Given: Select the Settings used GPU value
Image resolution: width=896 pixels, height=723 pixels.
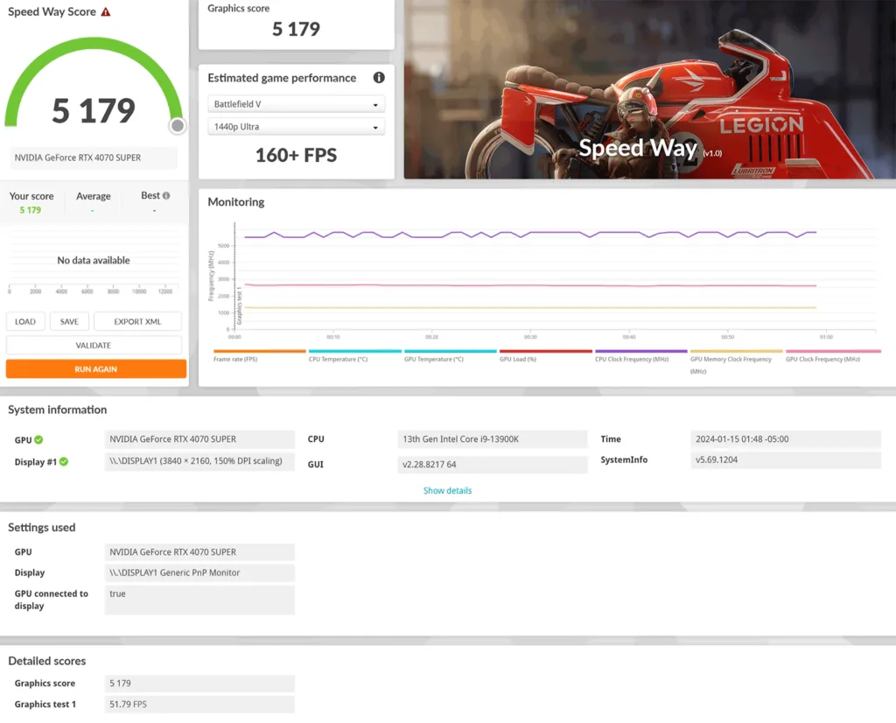Looking at the screenshot, I should pyautogui.click(x=199, y=552).
